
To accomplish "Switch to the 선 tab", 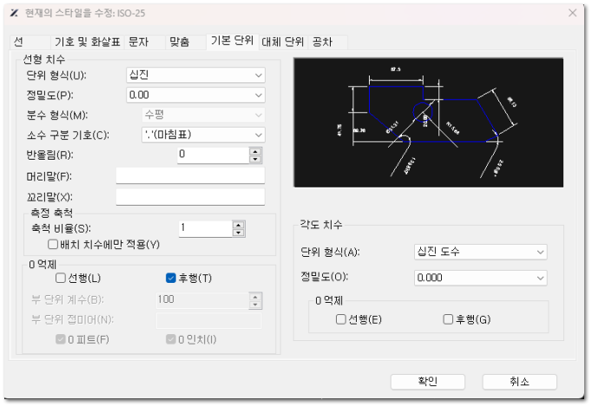I will click(x=30, y=42).
